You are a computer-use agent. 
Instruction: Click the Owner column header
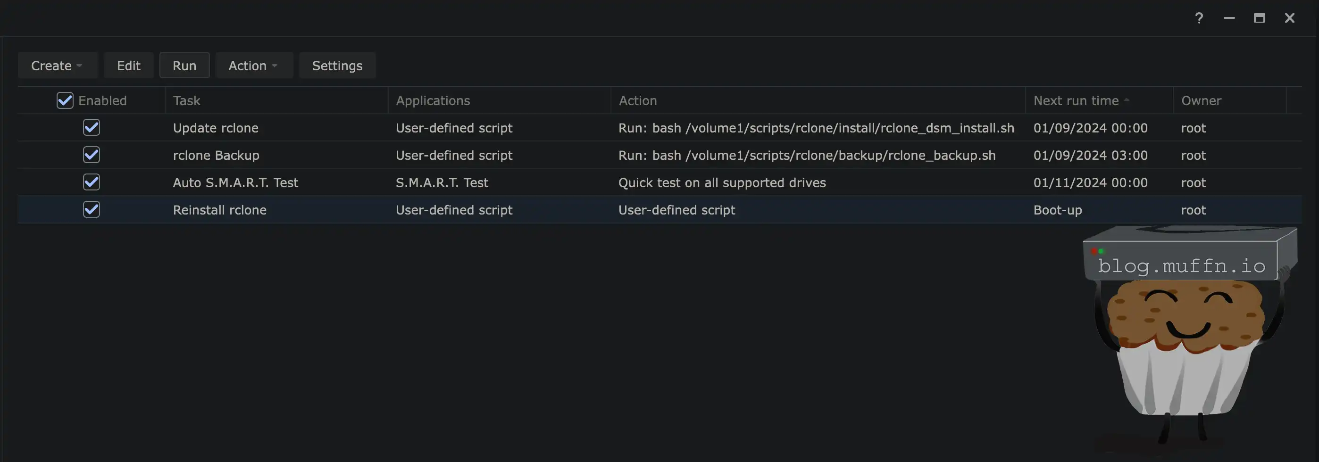point(1201,101)
